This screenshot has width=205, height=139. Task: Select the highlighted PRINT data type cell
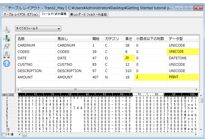pos(183,77)
